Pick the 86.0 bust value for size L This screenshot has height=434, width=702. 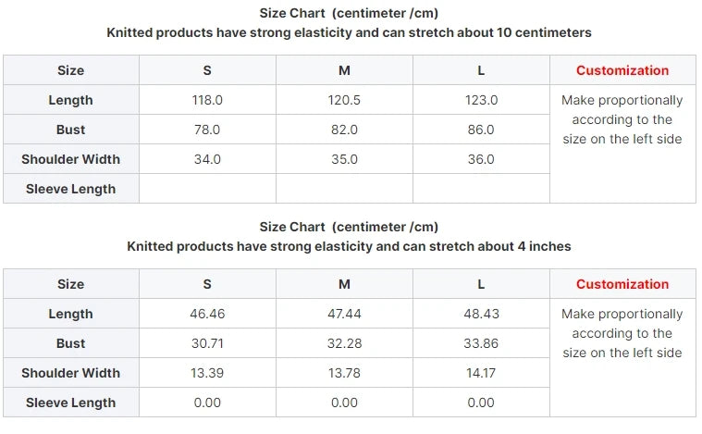click(x=481, y=130)
